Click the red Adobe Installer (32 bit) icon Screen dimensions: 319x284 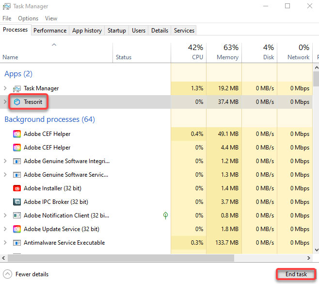point(17,188)
